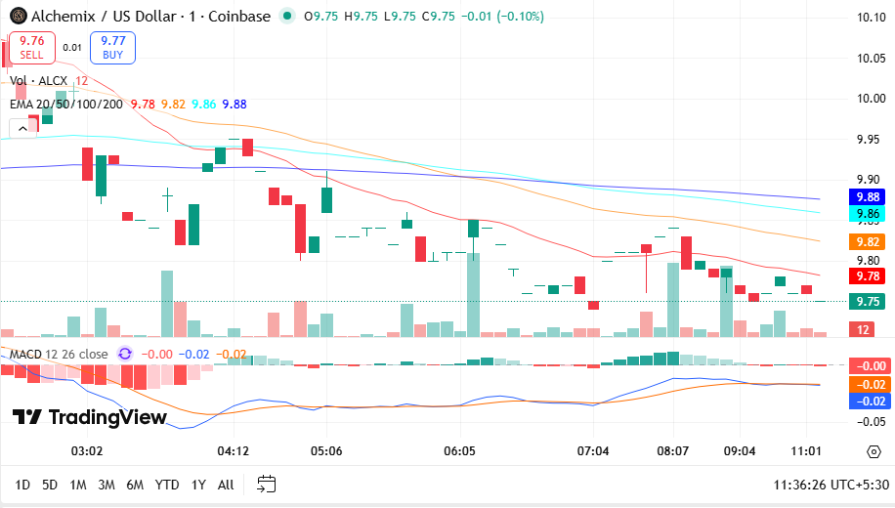
Task: Click the Alchemix symbol logo icon
Action: 17,17
